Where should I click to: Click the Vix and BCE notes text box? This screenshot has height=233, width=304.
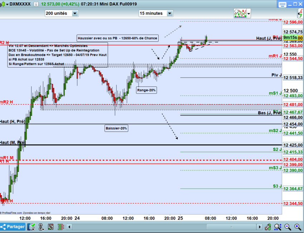click(58, 55)
